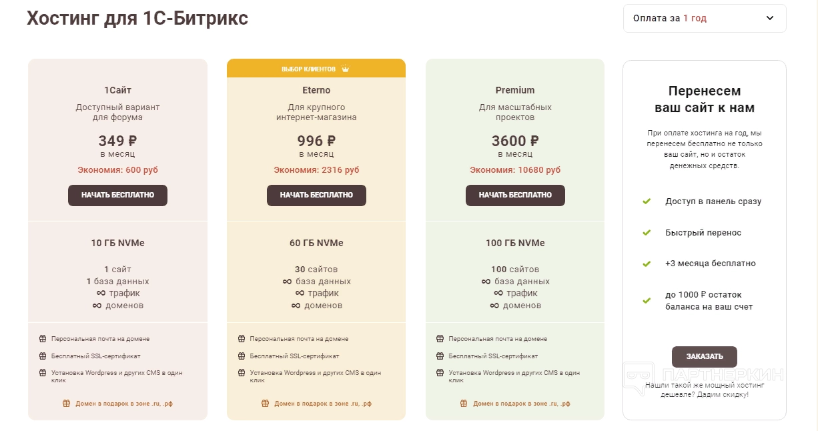Click gift icon beside Eterno SSL certificate
Screen dimensions: 818x431
tap(242, 356)
